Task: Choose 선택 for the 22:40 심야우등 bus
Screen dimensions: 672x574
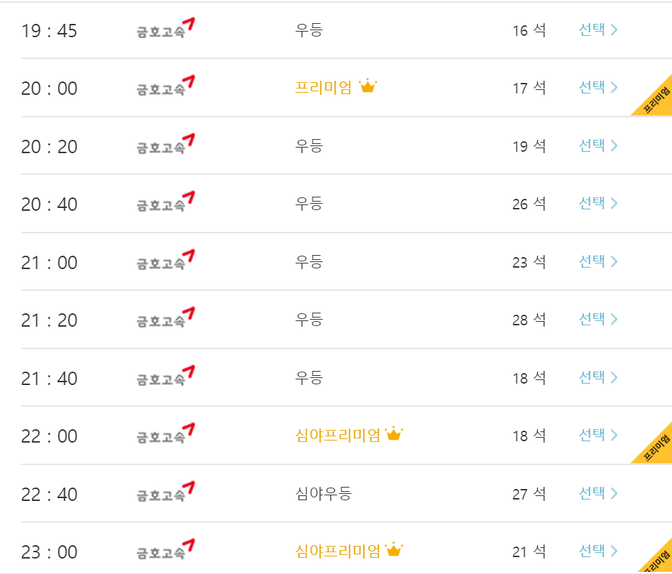Action: [x=598, y=493]
